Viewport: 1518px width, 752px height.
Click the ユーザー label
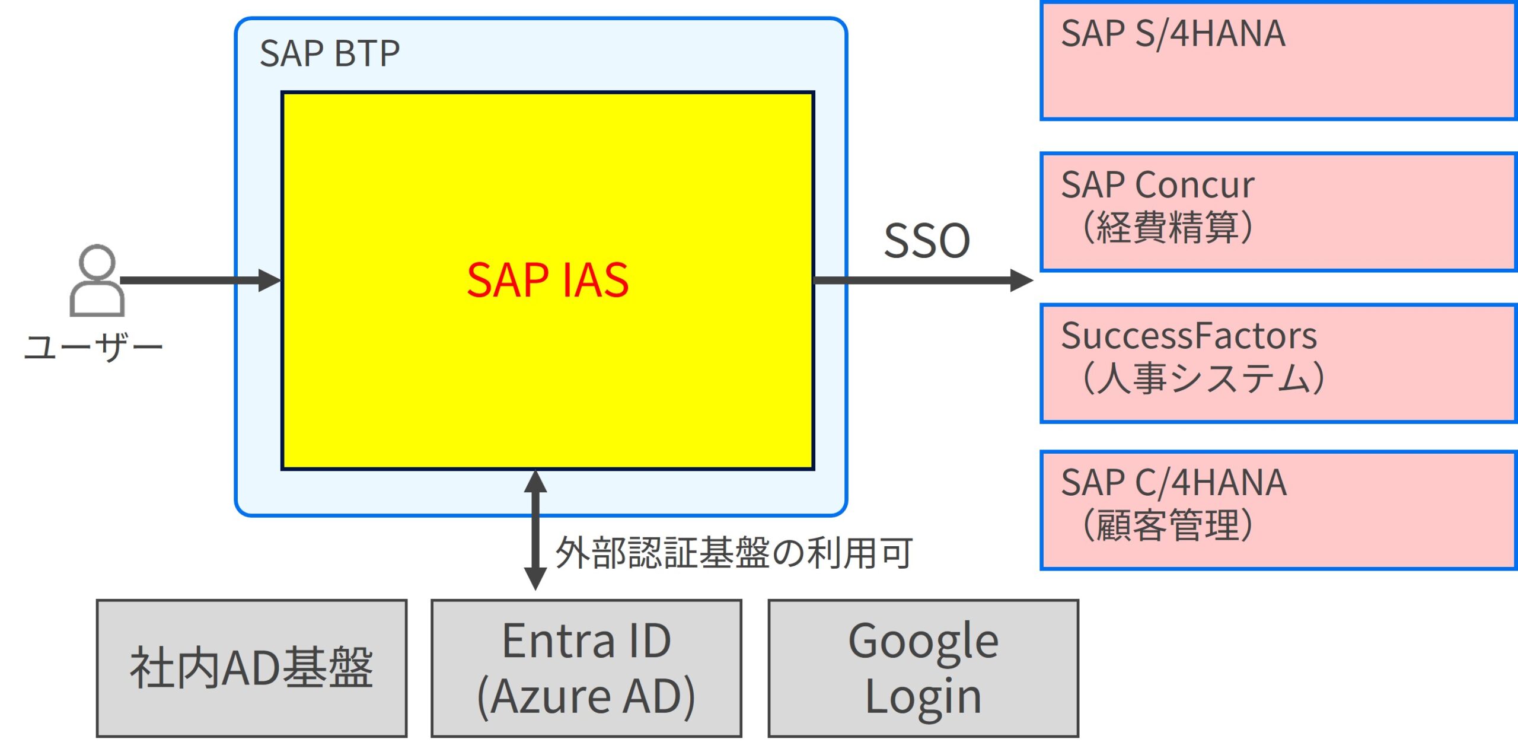[93, 346]
